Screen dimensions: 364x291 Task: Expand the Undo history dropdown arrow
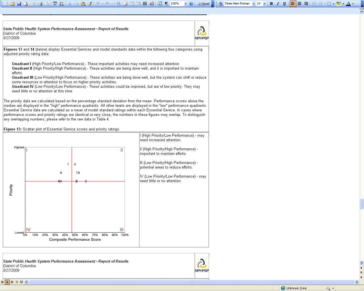tap(102, 4)
